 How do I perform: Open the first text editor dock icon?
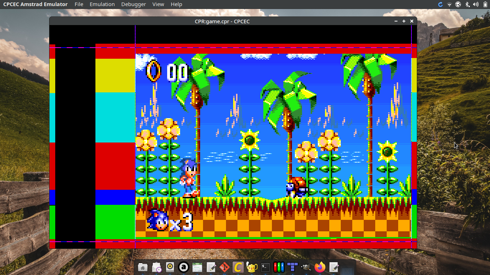pyautogui.click(x=211, y=267)
